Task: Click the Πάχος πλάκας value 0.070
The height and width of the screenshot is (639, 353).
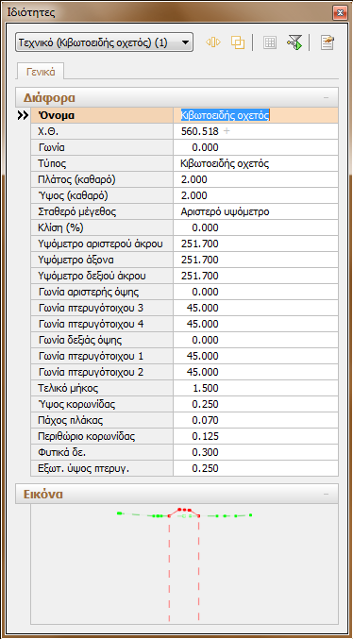Action: pos(256,421)
